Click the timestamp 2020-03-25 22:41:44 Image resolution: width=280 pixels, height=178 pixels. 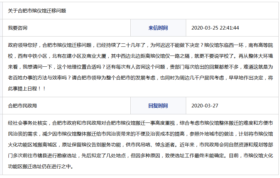215,28
